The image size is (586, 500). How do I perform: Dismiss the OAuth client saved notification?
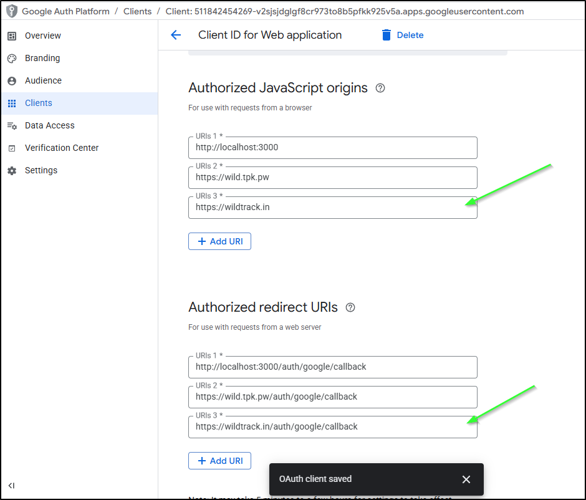(x=466, y=479)
